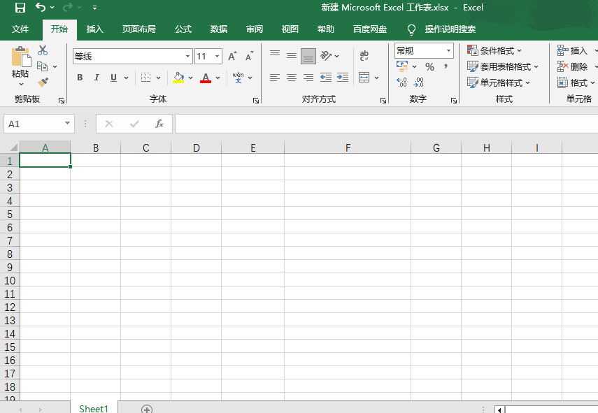Open 套用表格格式 table format menu
This screenshot has width=598, height=413.
[x=503, y=66]
